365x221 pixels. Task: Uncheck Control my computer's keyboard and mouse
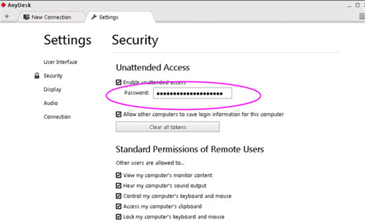coord(119,196)
